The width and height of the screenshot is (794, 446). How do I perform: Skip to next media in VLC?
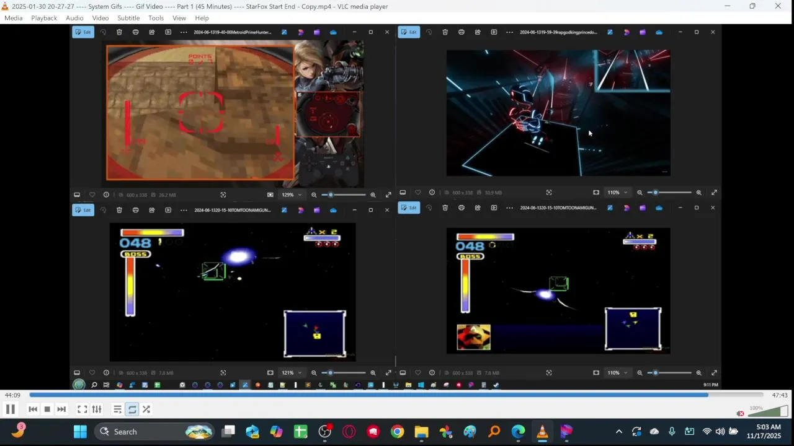coord(61,409)
